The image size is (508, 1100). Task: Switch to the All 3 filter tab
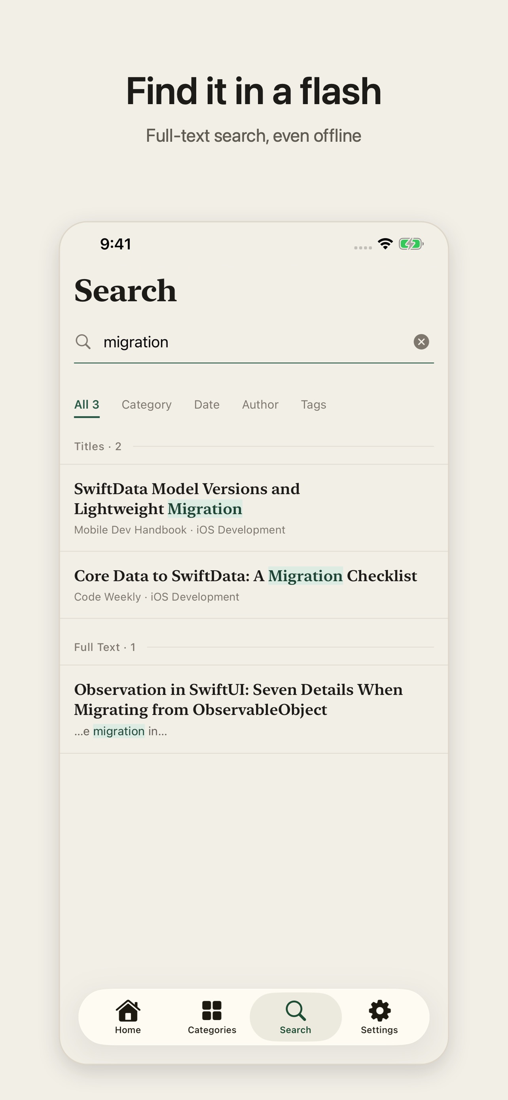point(87,404)
